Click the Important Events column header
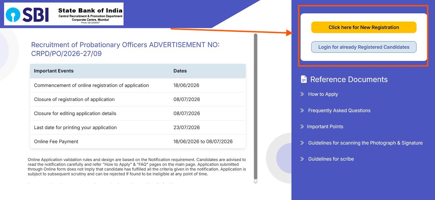435x200 pixels. tap(54, 71)
